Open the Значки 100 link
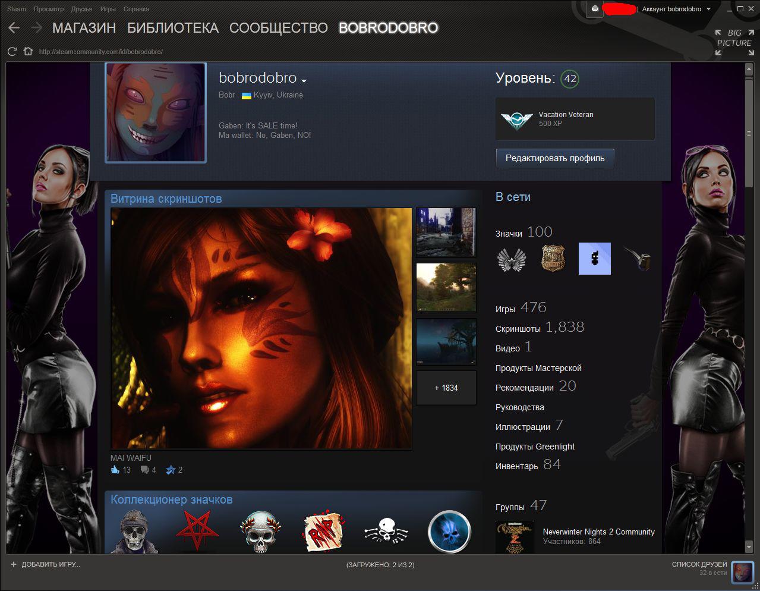This screenshot has width=760, height=591. [x=524, y=232]
